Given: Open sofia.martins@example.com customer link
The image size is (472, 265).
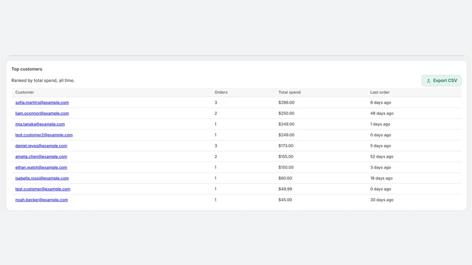Looking at the screenshot, I should [x=42, y=102].
